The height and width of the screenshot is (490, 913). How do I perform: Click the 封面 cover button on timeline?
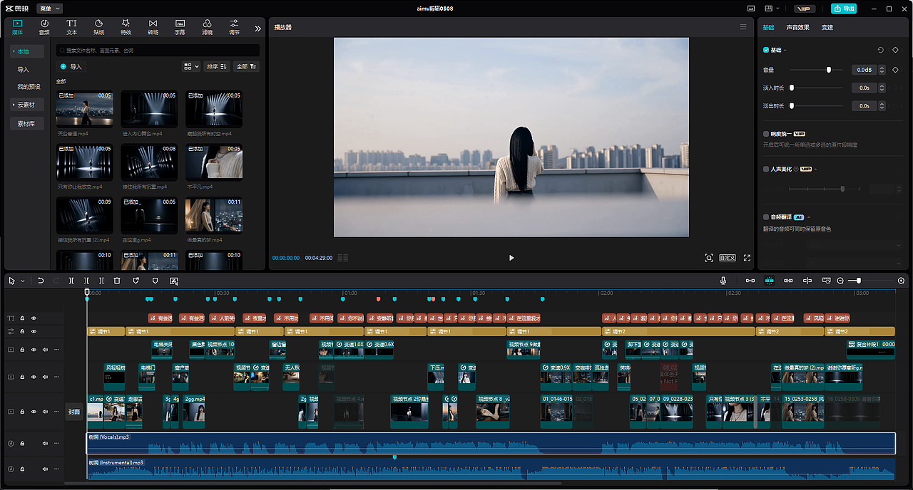click(x=74, y=412)
